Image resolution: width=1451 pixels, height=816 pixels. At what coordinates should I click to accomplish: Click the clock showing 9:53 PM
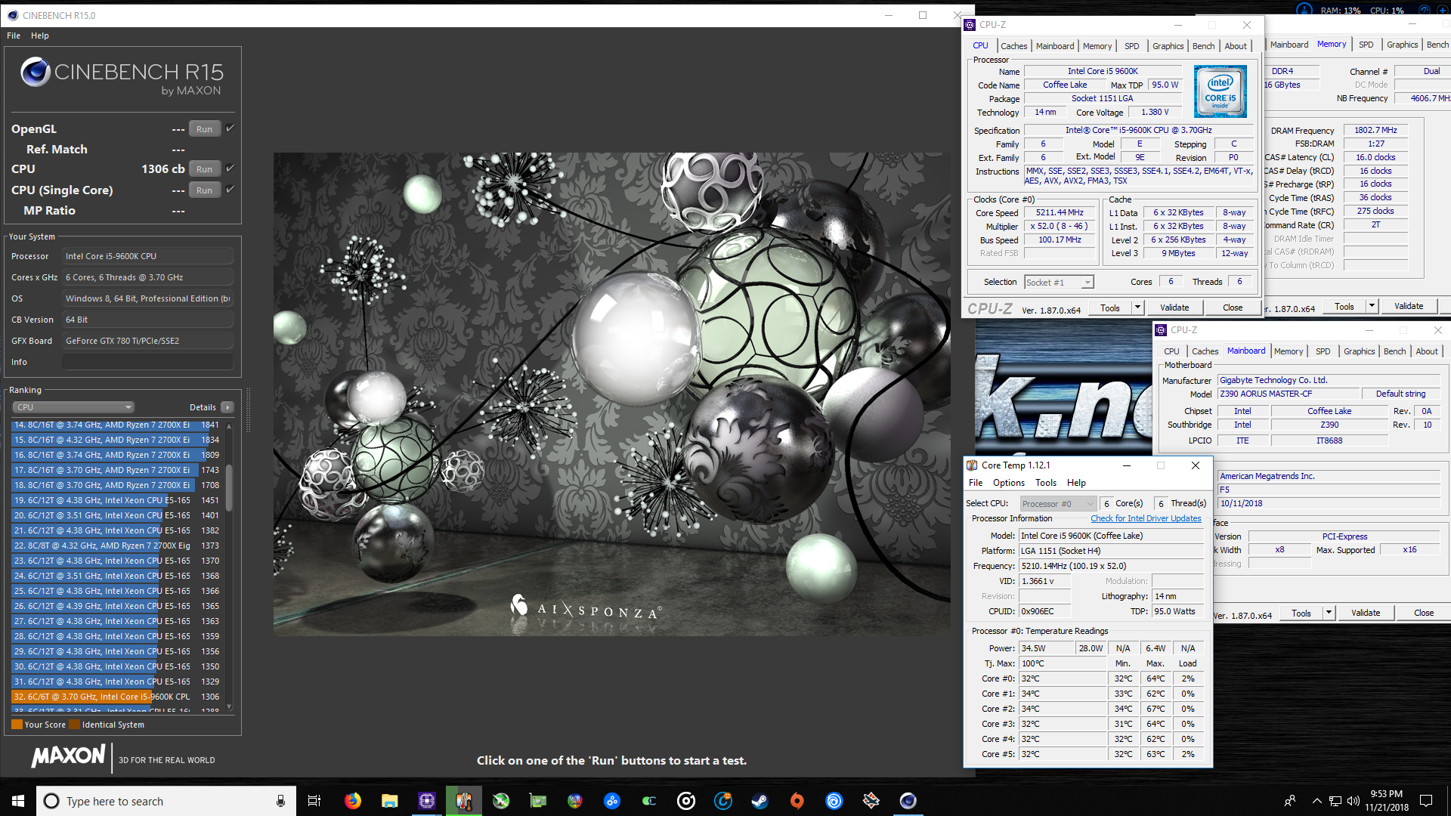(1386, 794)
